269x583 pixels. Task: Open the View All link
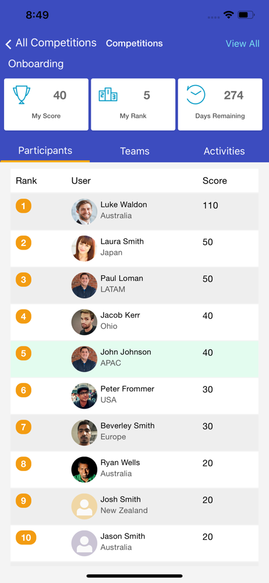[x=243, y=44]
